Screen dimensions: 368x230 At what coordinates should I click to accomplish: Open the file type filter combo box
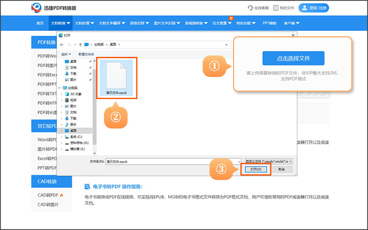pos(268,161)
